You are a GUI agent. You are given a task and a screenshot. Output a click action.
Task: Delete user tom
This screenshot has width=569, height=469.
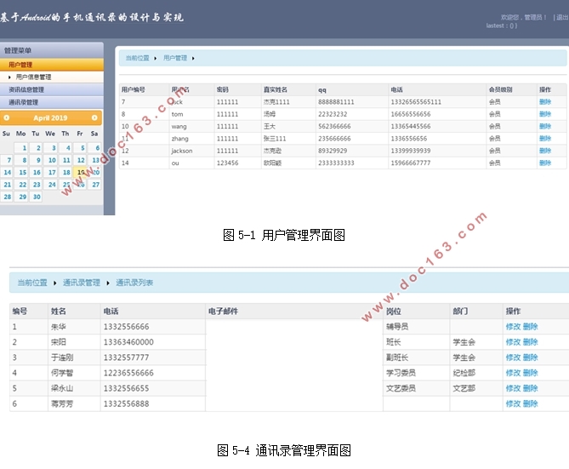[545, 114]
